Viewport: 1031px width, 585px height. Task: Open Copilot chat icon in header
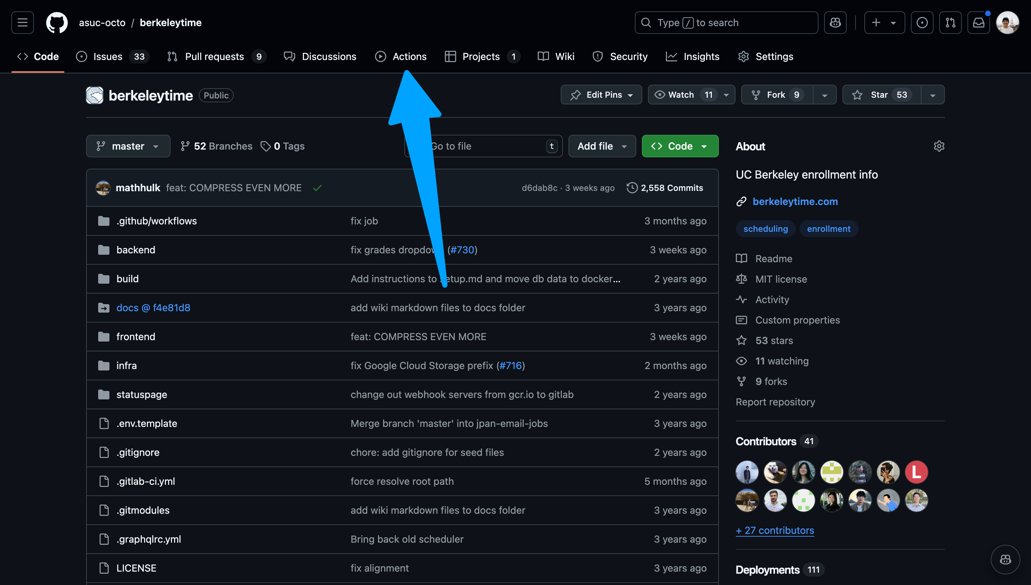tap(835, 23)
